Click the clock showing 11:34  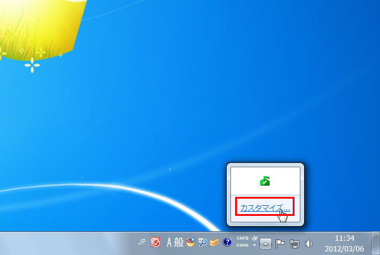point(344,238)
